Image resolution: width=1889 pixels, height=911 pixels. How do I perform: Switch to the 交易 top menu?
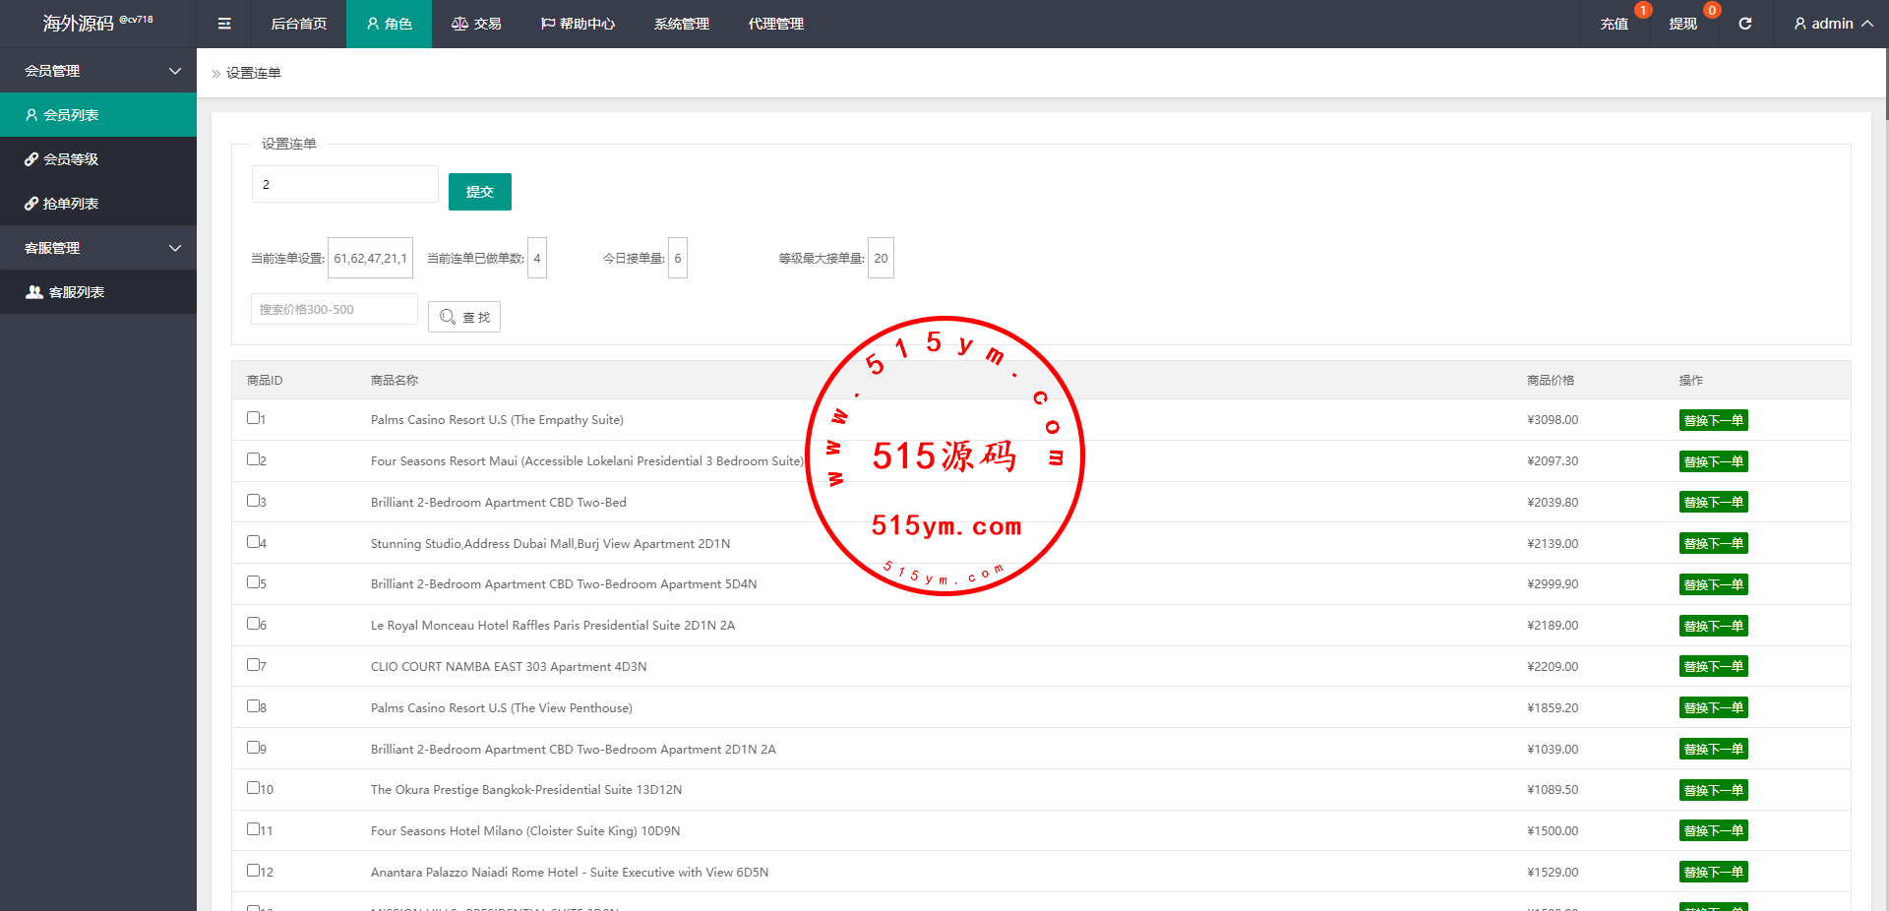tap(477, 24)
